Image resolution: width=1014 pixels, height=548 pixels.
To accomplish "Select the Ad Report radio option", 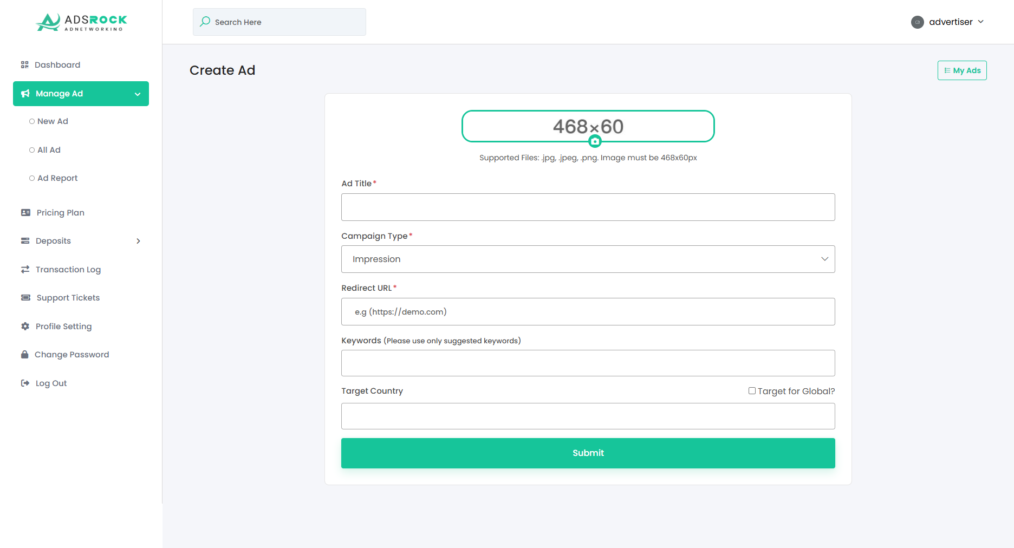I will coord(32,178).
